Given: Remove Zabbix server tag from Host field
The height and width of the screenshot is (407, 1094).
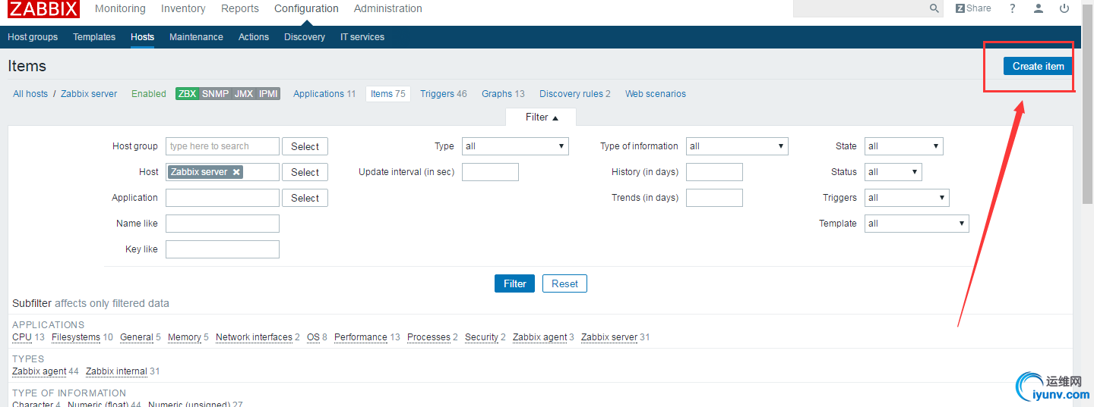Looking at the screenshot, I should pos(236,172).
